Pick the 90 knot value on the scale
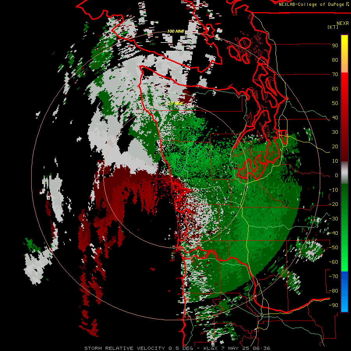 point(335,46)
